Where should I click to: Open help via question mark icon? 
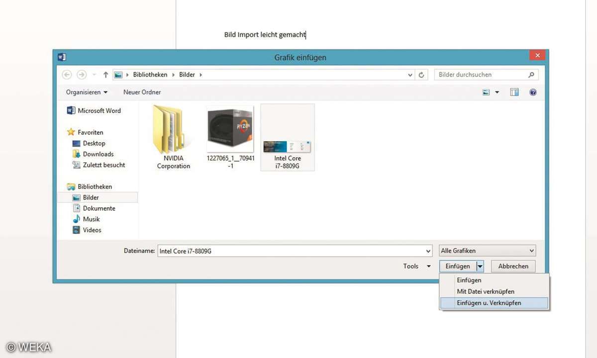[x=533, y=92]
